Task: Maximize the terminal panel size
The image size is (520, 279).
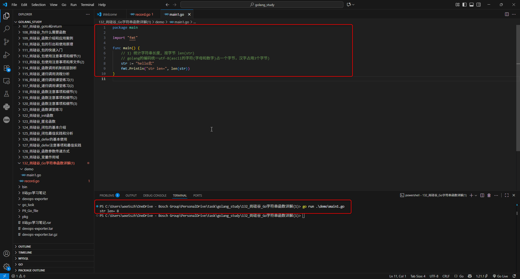Action: pyautogui.click(x=507, y=195)
